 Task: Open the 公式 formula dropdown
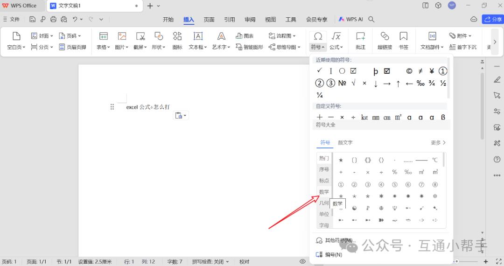click(336, 41)
